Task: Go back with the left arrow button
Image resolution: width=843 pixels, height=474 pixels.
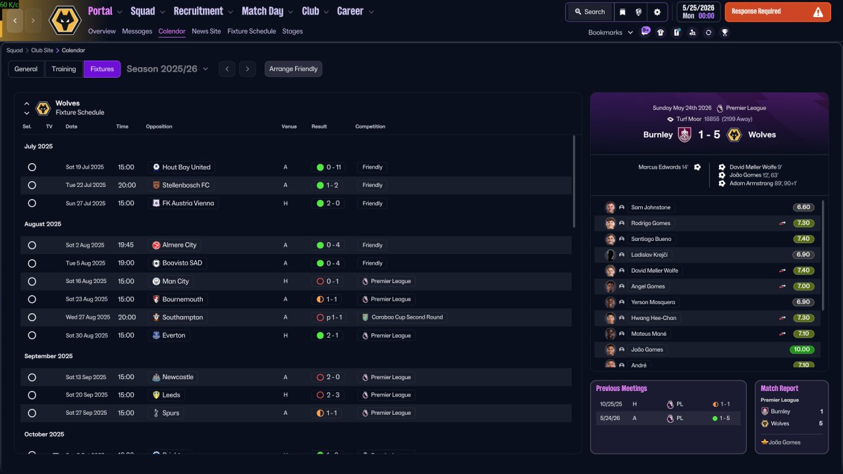Action: pos(15,20)
